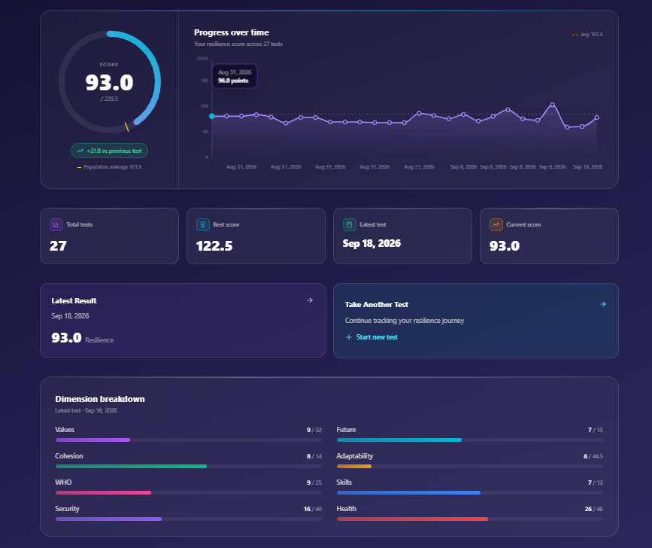The image size is (652, 548).
Task: Click the Latest test date Sep 18, 2026
Action: click(x=371, y=243)
